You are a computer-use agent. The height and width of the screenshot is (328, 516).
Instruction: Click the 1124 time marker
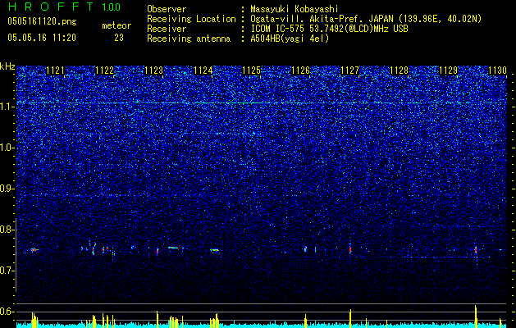click(203, 71)
